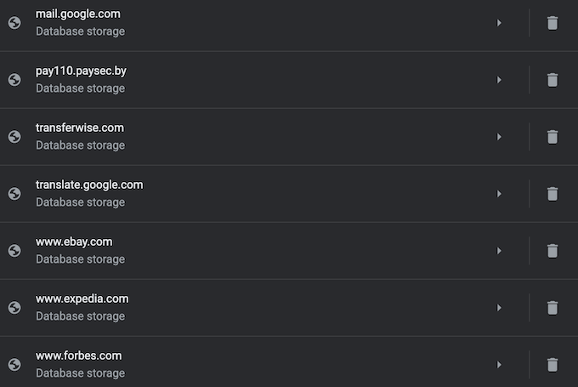Select the mail.google.com site name
578x387 pixels.
pyautogui.click(x=77, y=14)
